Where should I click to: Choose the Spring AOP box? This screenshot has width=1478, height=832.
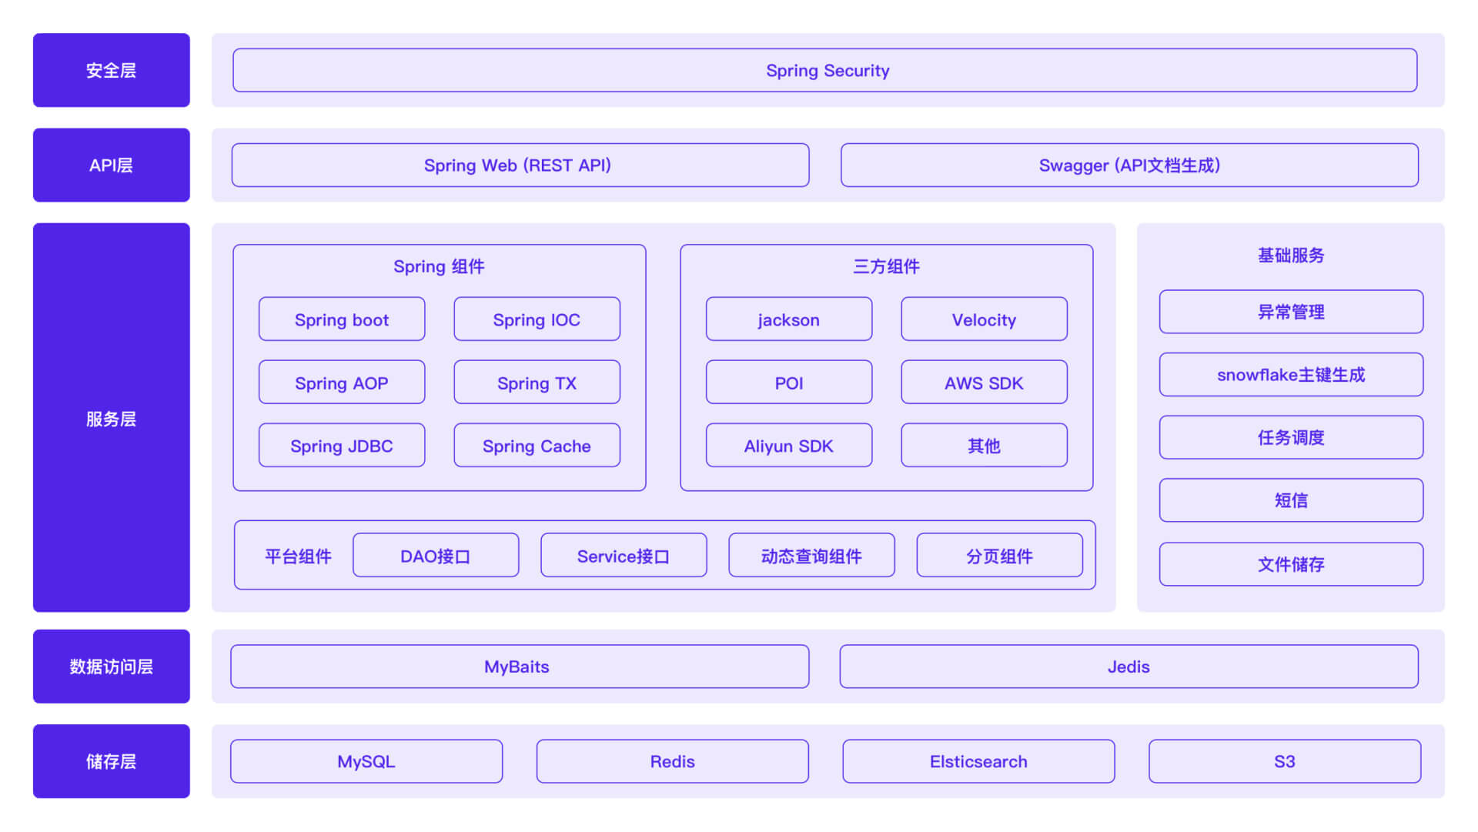point(342,383)
